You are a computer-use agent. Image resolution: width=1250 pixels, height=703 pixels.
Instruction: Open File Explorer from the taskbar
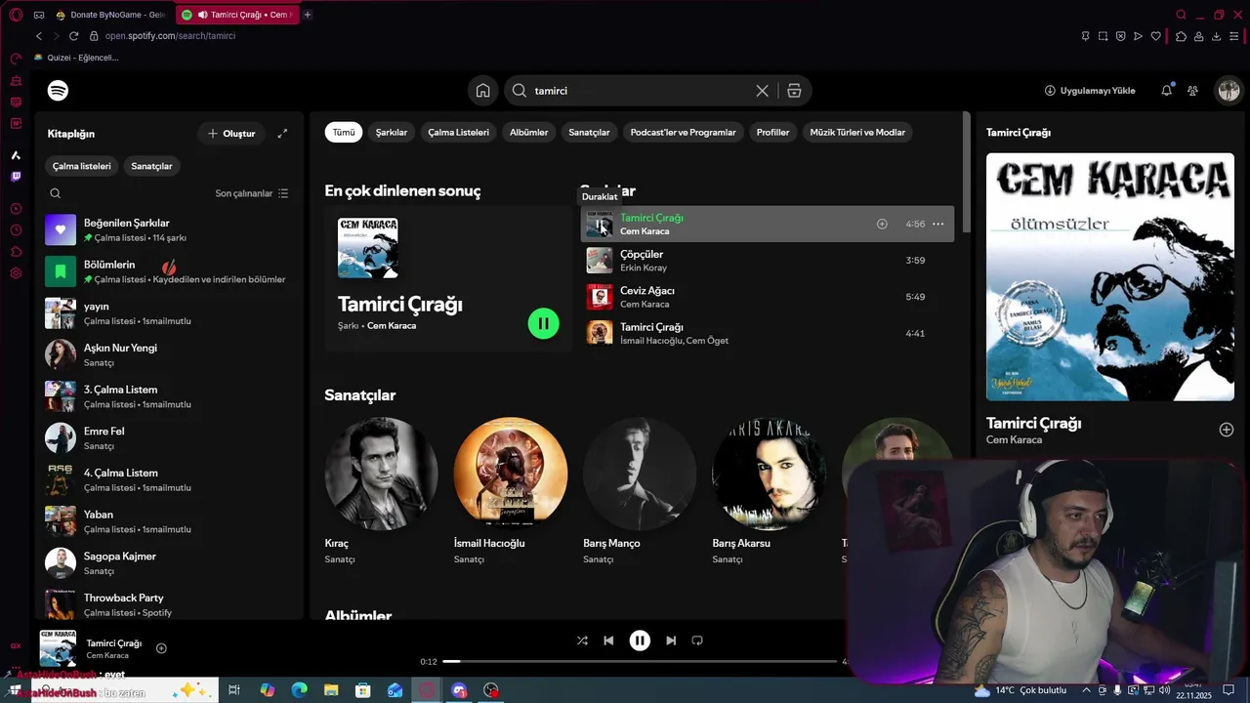pyautogui.click(x=331, y=690)
